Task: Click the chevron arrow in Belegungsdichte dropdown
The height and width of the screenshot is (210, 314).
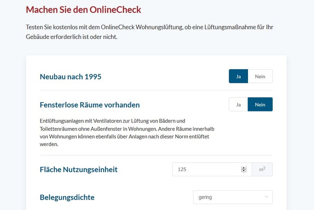Action: (x=266, y=197)
